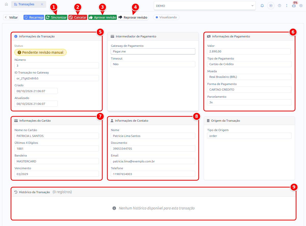Click the question icon in the status badge
This screenshot has height=226, width=306.
coord(19,52)
